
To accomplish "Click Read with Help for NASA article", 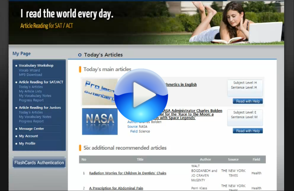I will click(x=248, y=131).
